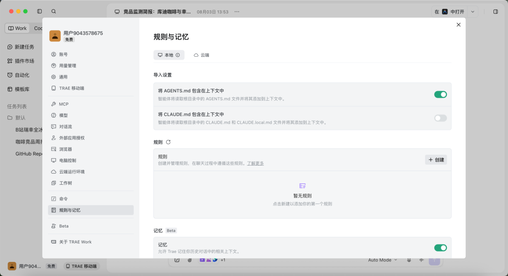Click the 规则与记忆 sidebar icon
The height and width of the screenshot is (276, 508).
point(54,210)
